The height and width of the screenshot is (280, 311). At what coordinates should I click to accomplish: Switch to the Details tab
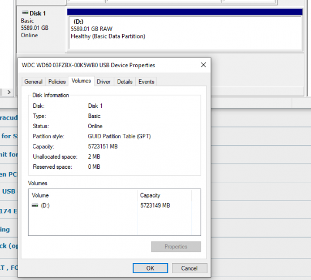coord(125,82)
